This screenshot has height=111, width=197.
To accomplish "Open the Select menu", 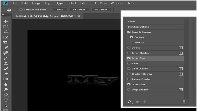I will click(72, 3).
